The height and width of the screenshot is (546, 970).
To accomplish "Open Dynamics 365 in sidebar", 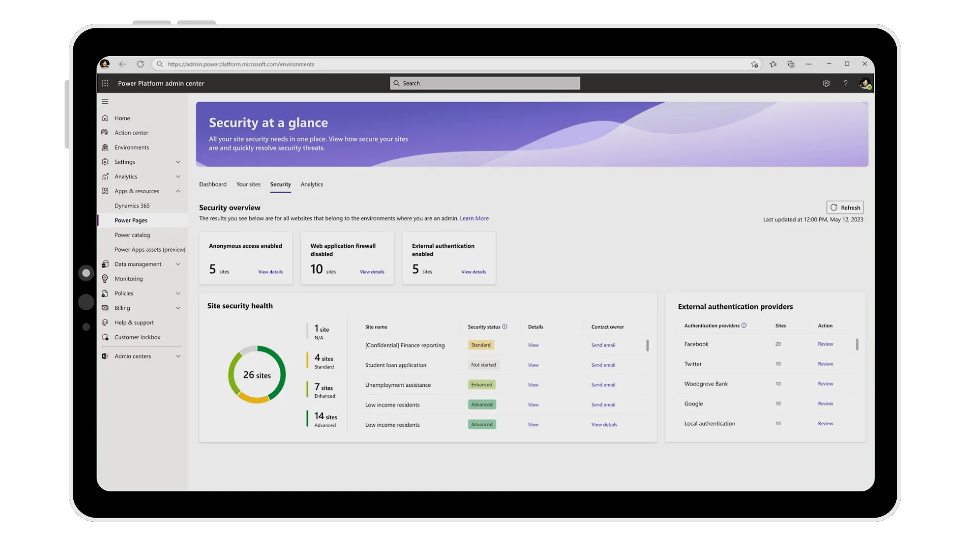I will pos(132,206).
